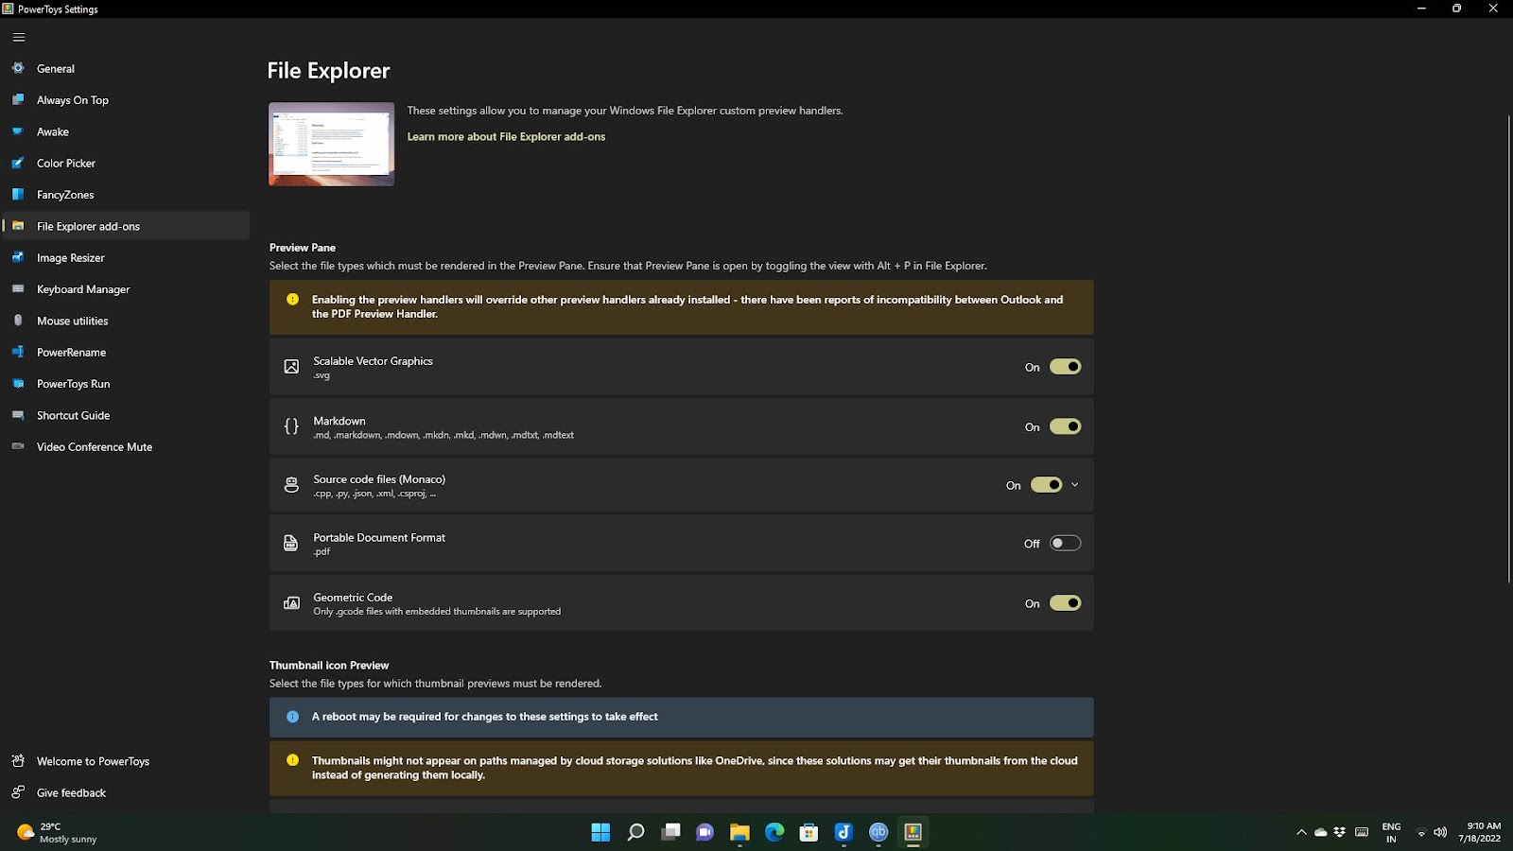Screen dimensions: 1513x851
Task: Show the Shortcut Guide page
Action: (x=126, y=415)
